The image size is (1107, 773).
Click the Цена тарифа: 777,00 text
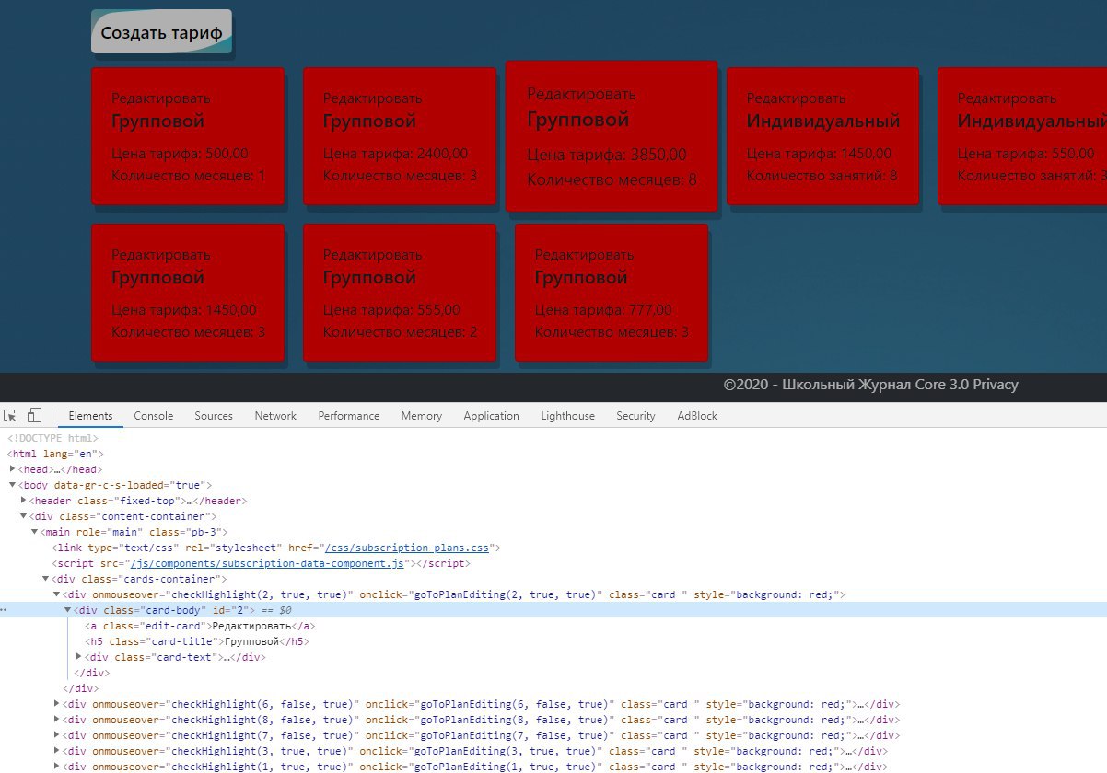[x=603, y=310]
